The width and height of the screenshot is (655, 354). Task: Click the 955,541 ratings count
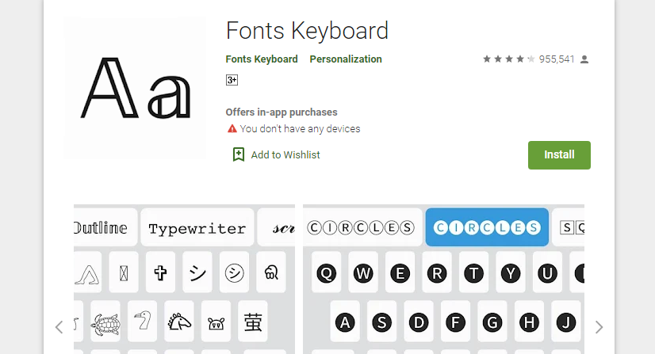click(x=557, y=59)
